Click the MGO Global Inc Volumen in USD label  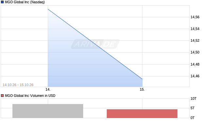[30, 96]
